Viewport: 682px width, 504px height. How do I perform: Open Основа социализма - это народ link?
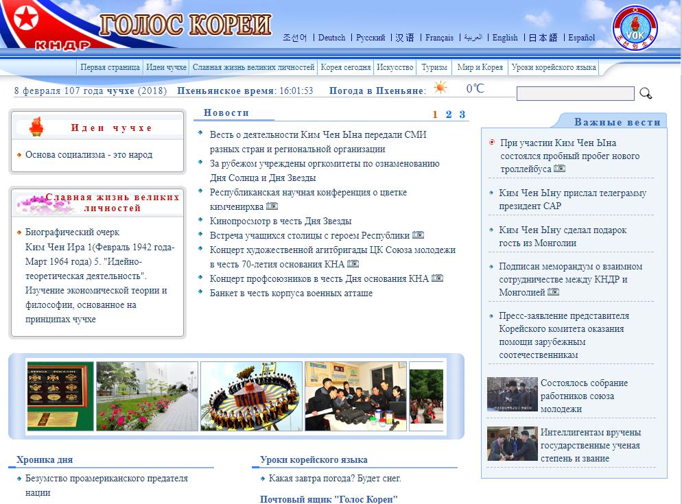(89, 155)
